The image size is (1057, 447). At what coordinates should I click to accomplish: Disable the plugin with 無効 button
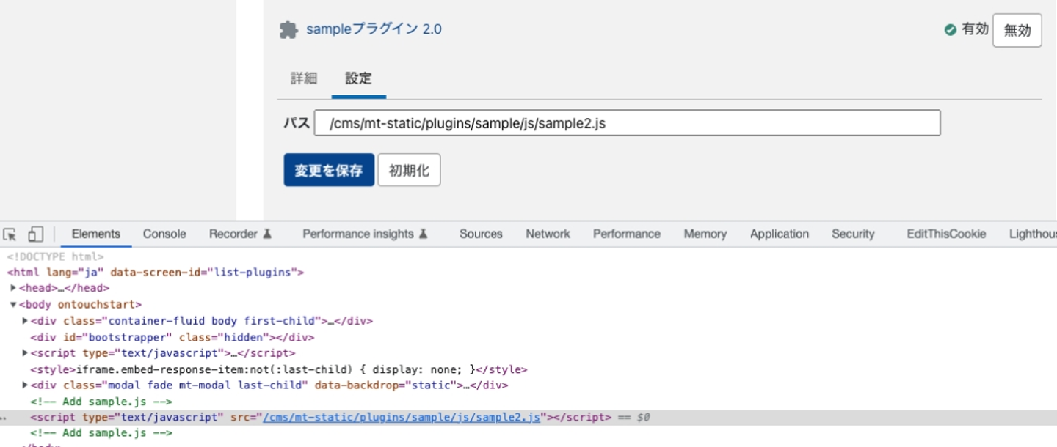[1017, 30]
